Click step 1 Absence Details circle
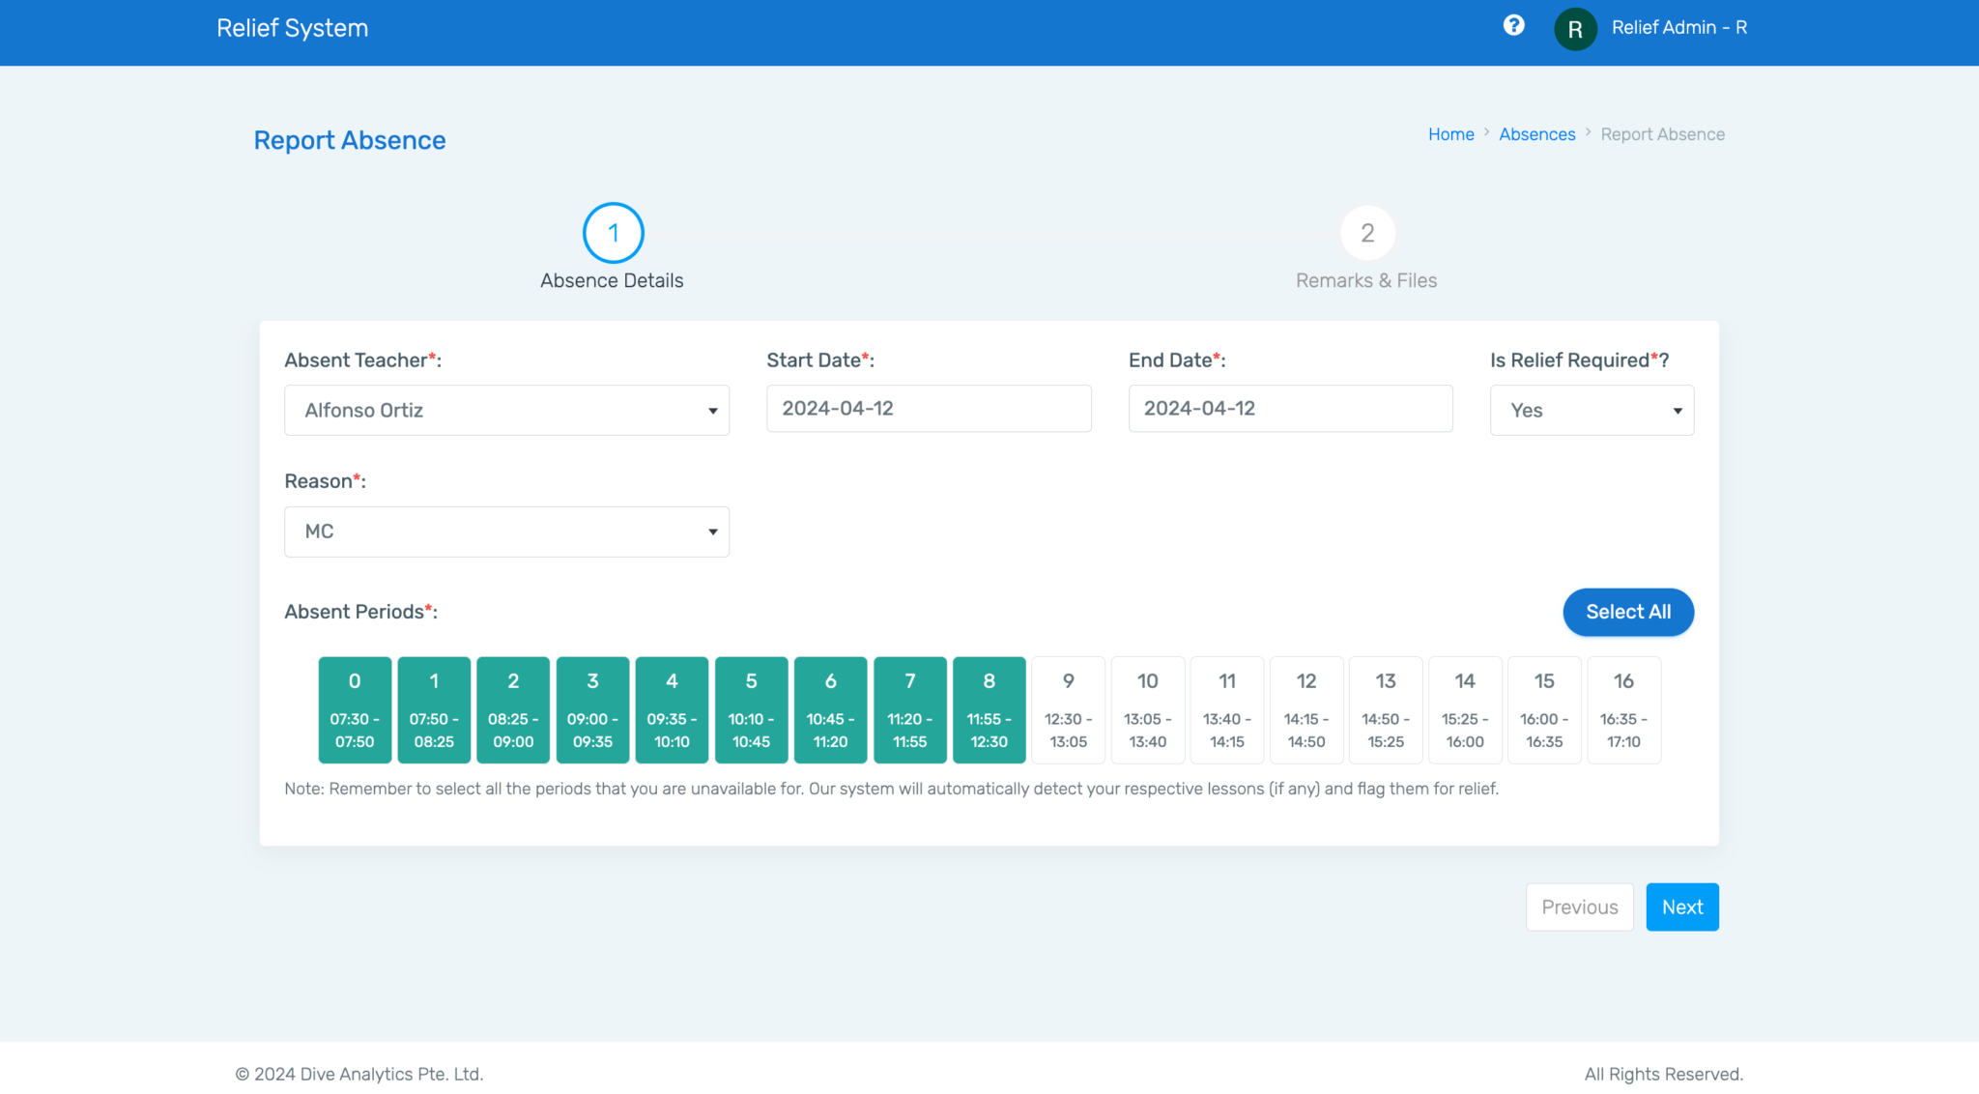This screenshot has height=1094, width=1979. 612,232
